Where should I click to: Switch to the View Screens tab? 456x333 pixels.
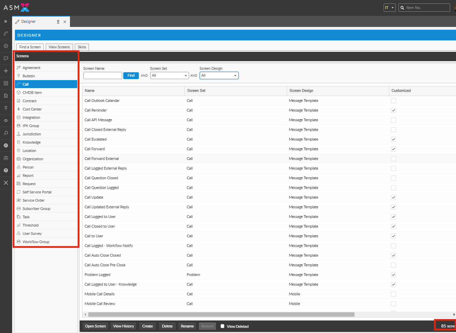point(59,47)
